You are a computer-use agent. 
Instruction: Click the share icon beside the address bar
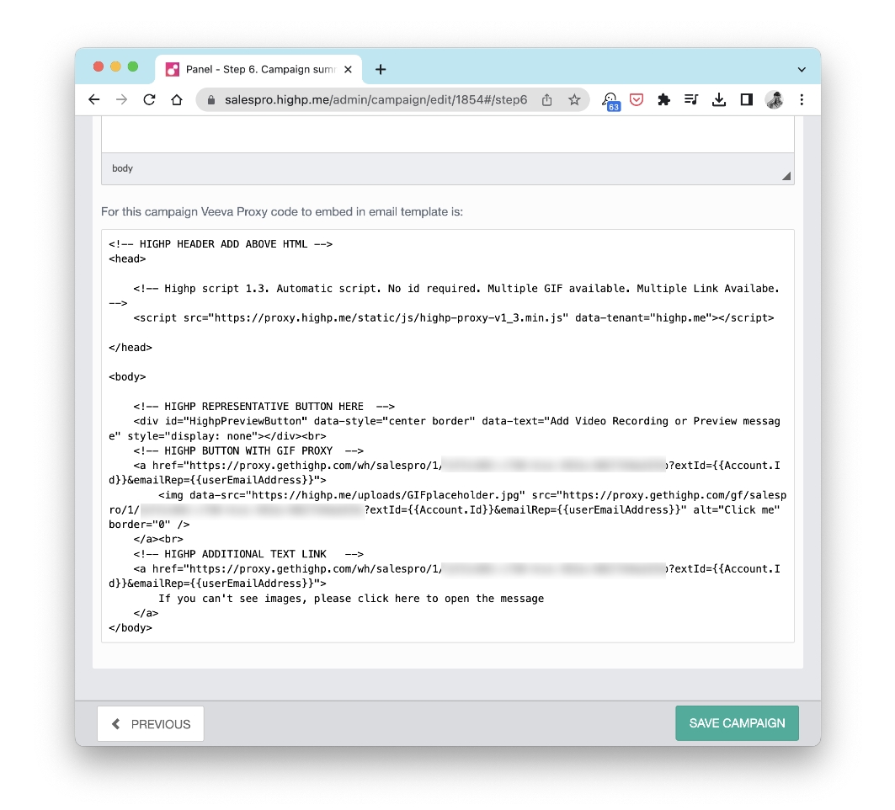point(546,99)
